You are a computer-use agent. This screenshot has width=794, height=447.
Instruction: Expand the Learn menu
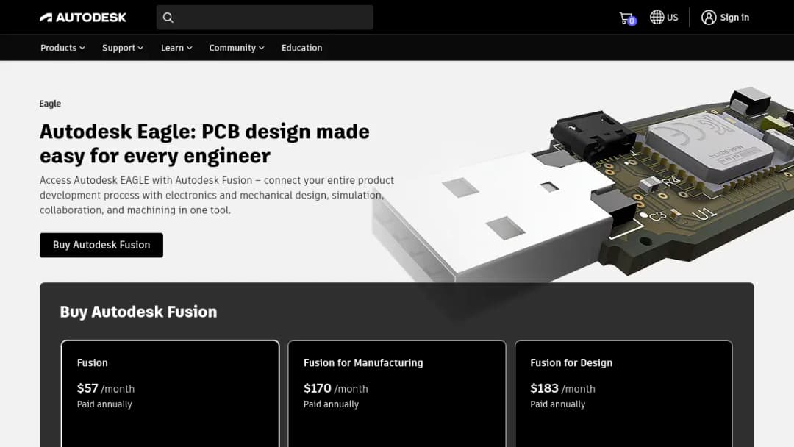pos(176,48)
